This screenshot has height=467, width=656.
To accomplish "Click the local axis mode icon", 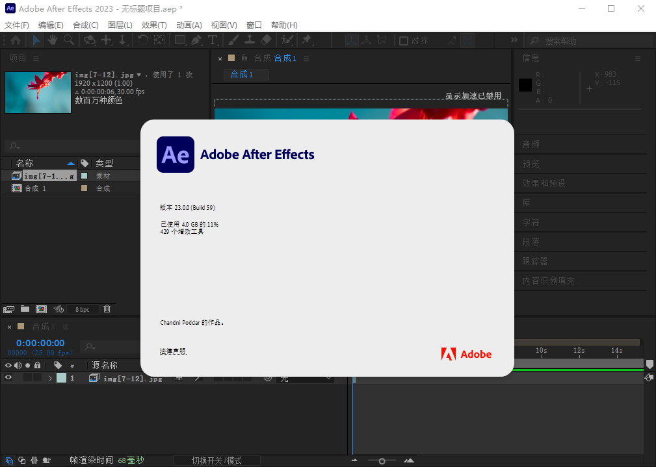I will pos(352,40).
